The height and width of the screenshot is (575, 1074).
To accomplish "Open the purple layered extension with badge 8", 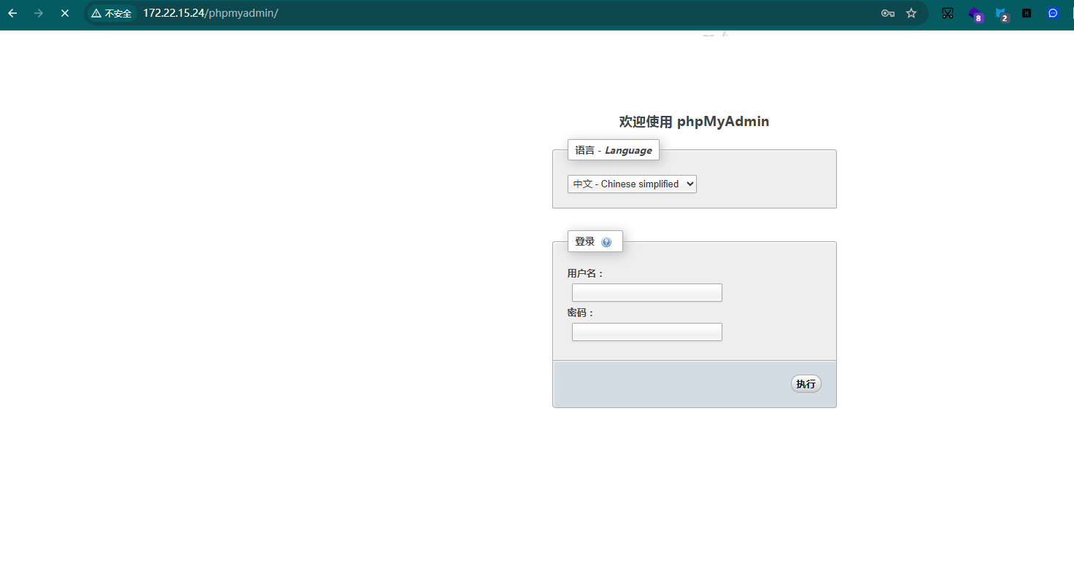I will pyautogui.click(x=975, y=14).
